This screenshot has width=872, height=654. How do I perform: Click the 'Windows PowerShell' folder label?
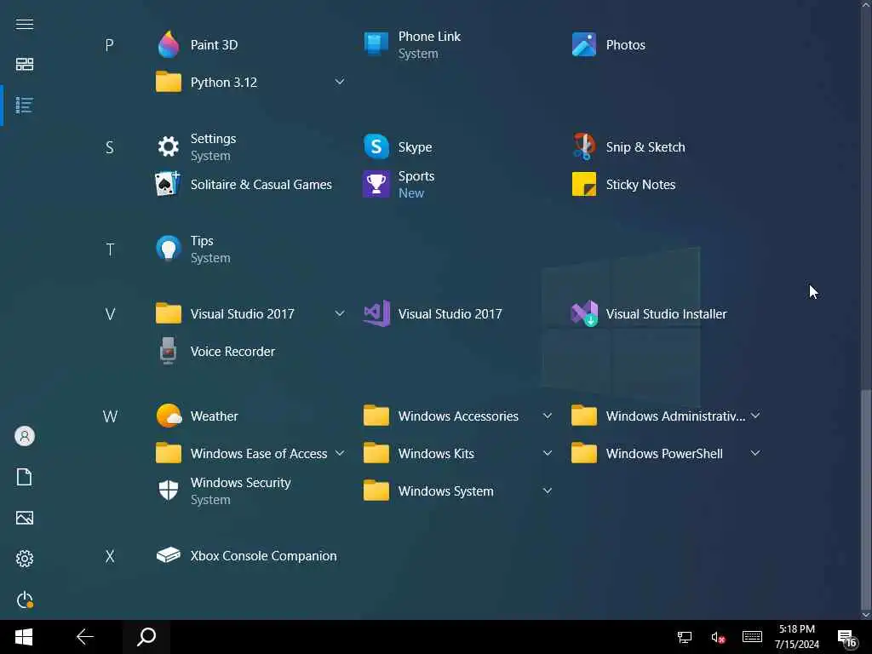[664, 454]
